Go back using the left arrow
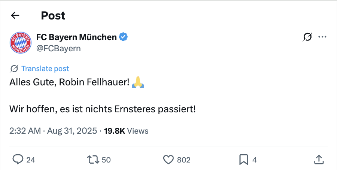The height and width of the screenshot is (170, 337). (15, 15)
